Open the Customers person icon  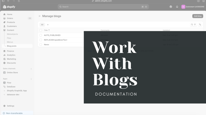4,26
